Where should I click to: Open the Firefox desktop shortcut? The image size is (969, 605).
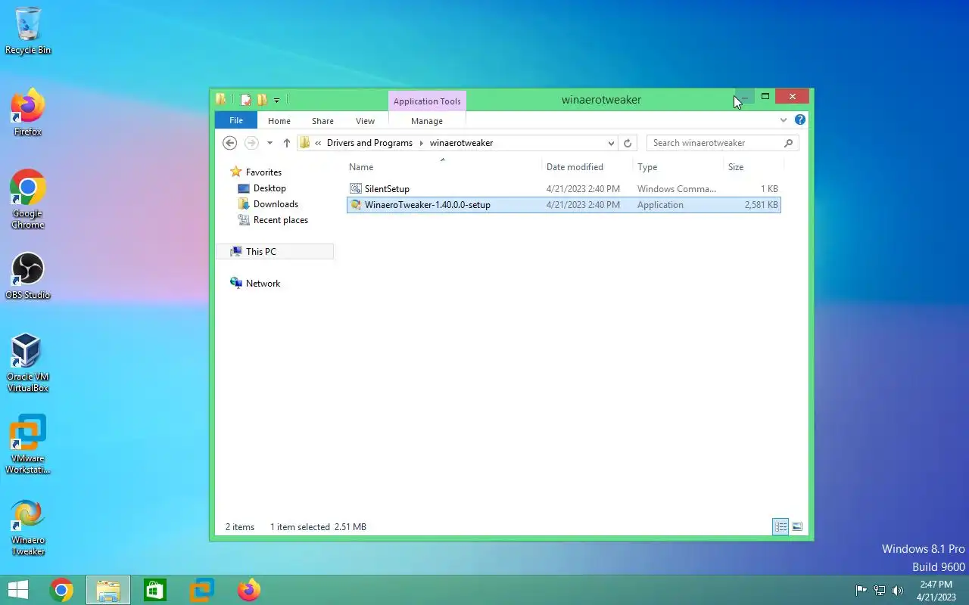[28, 112]
